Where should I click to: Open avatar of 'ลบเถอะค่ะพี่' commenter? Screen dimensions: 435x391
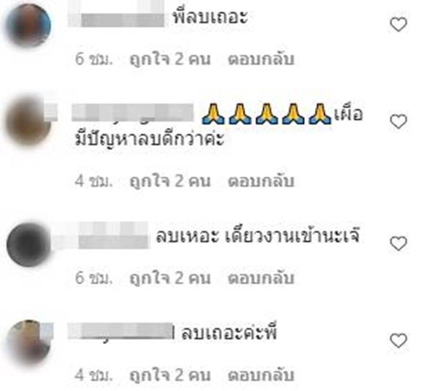(28, 342)
